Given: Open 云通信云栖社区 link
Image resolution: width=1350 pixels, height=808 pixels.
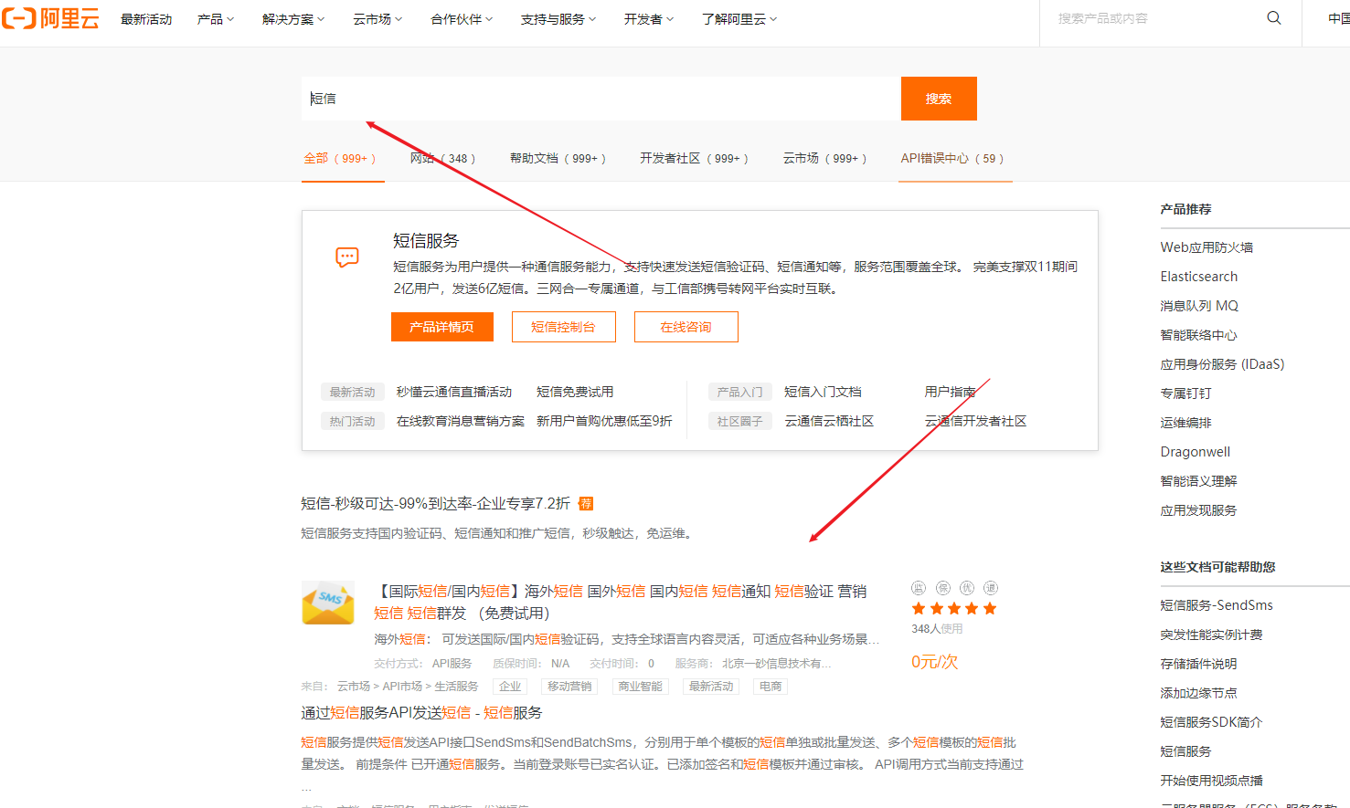Looking at the screenshot, I should [829, 421].
